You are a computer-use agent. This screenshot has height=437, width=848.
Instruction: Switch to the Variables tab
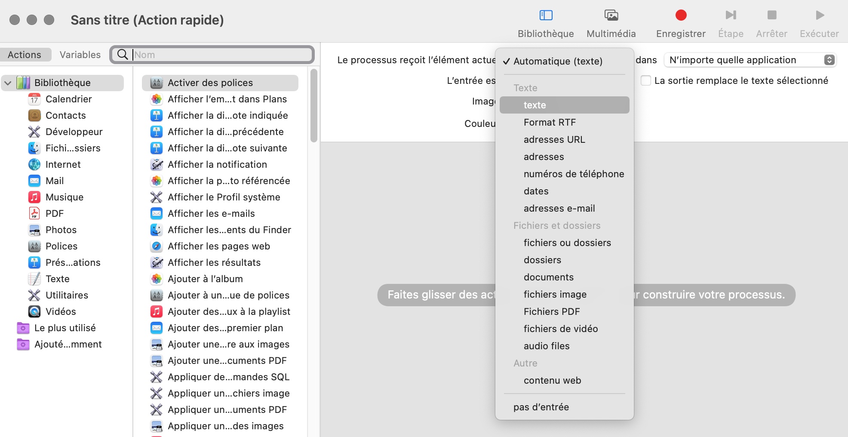tap(80, 55)
